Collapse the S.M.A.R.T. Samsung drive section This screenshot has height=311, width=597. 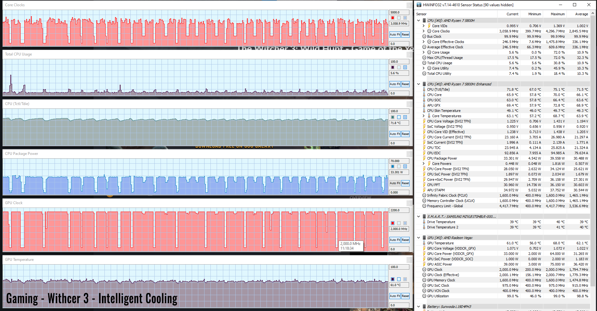(419, 217)
